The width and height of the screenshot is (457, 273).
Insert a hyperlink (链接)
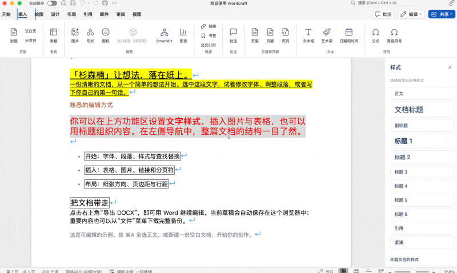209,26
